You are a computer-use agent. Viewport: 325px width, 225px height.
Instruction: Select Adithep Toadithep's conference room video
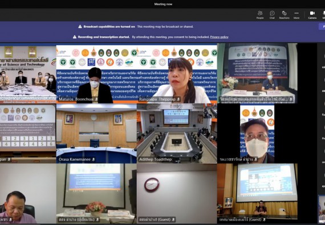177,134
